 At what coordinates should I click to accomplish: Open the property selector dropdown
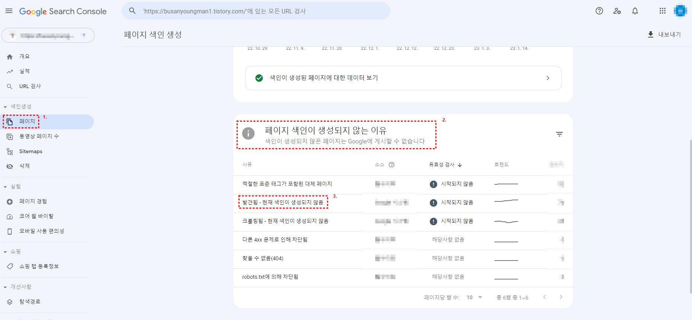[48, 35]
